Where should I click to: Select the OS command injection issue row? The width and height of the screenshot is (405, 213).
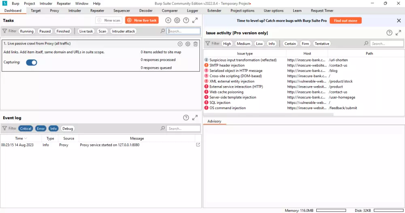[x=304, y=108]
